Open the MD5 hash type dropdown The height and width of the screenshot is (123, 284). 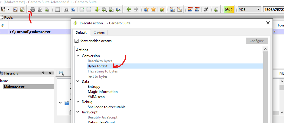tap(249, 10)
